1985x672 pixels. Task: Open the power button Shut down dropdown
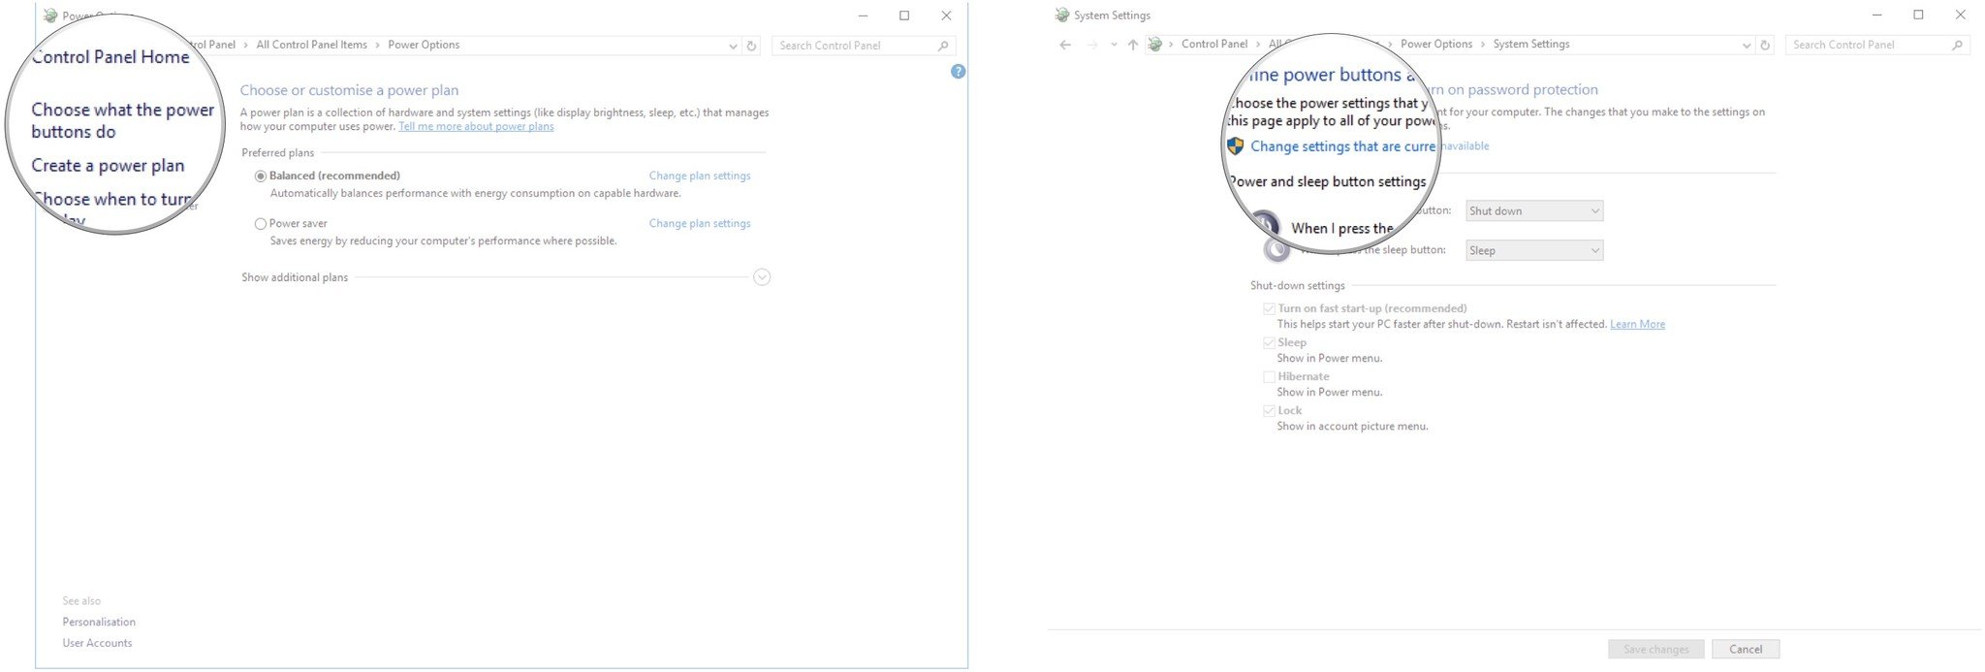tap(1534, 211)
